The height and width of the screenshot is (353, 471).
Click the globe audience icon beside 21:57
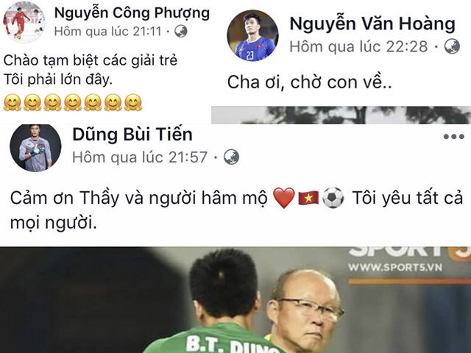coord(231,157)
